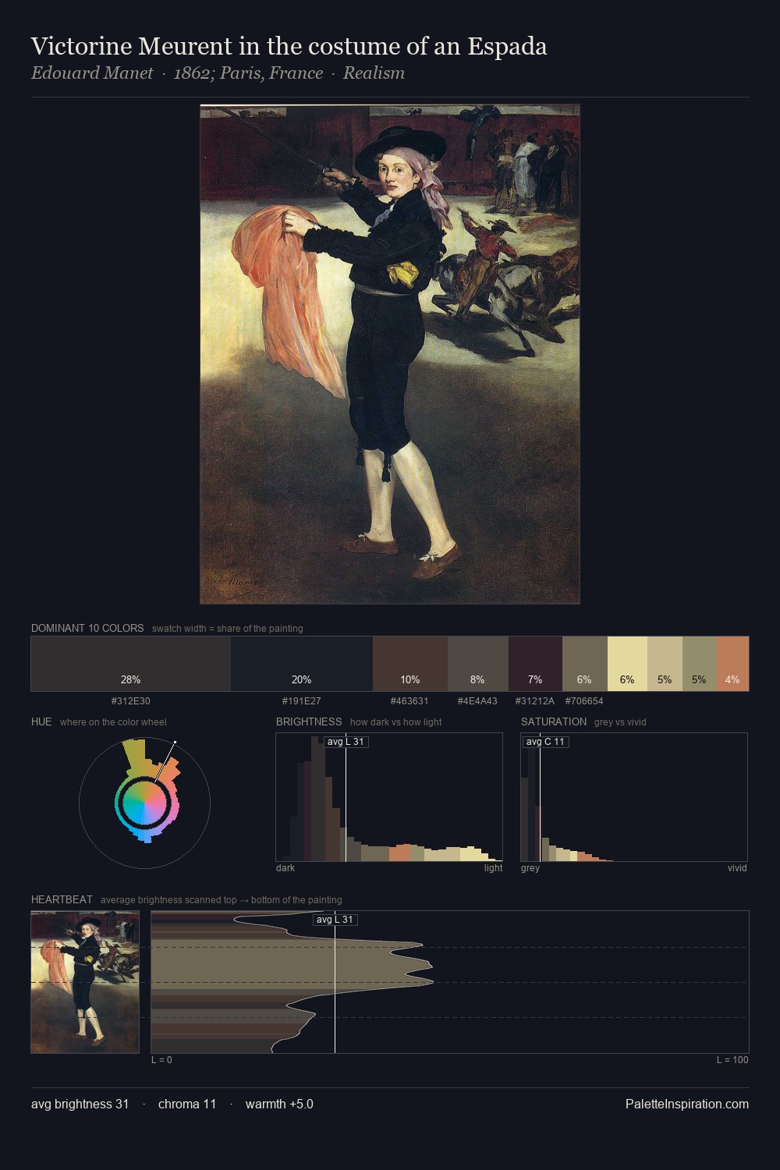780x1170 pixels.
Task: Click the saturation histogram chart
Action: pos(634,797)
